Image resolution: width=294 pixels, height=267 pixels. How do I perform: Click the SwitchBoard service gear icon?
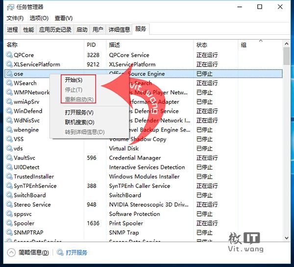(x=9, y=195)
